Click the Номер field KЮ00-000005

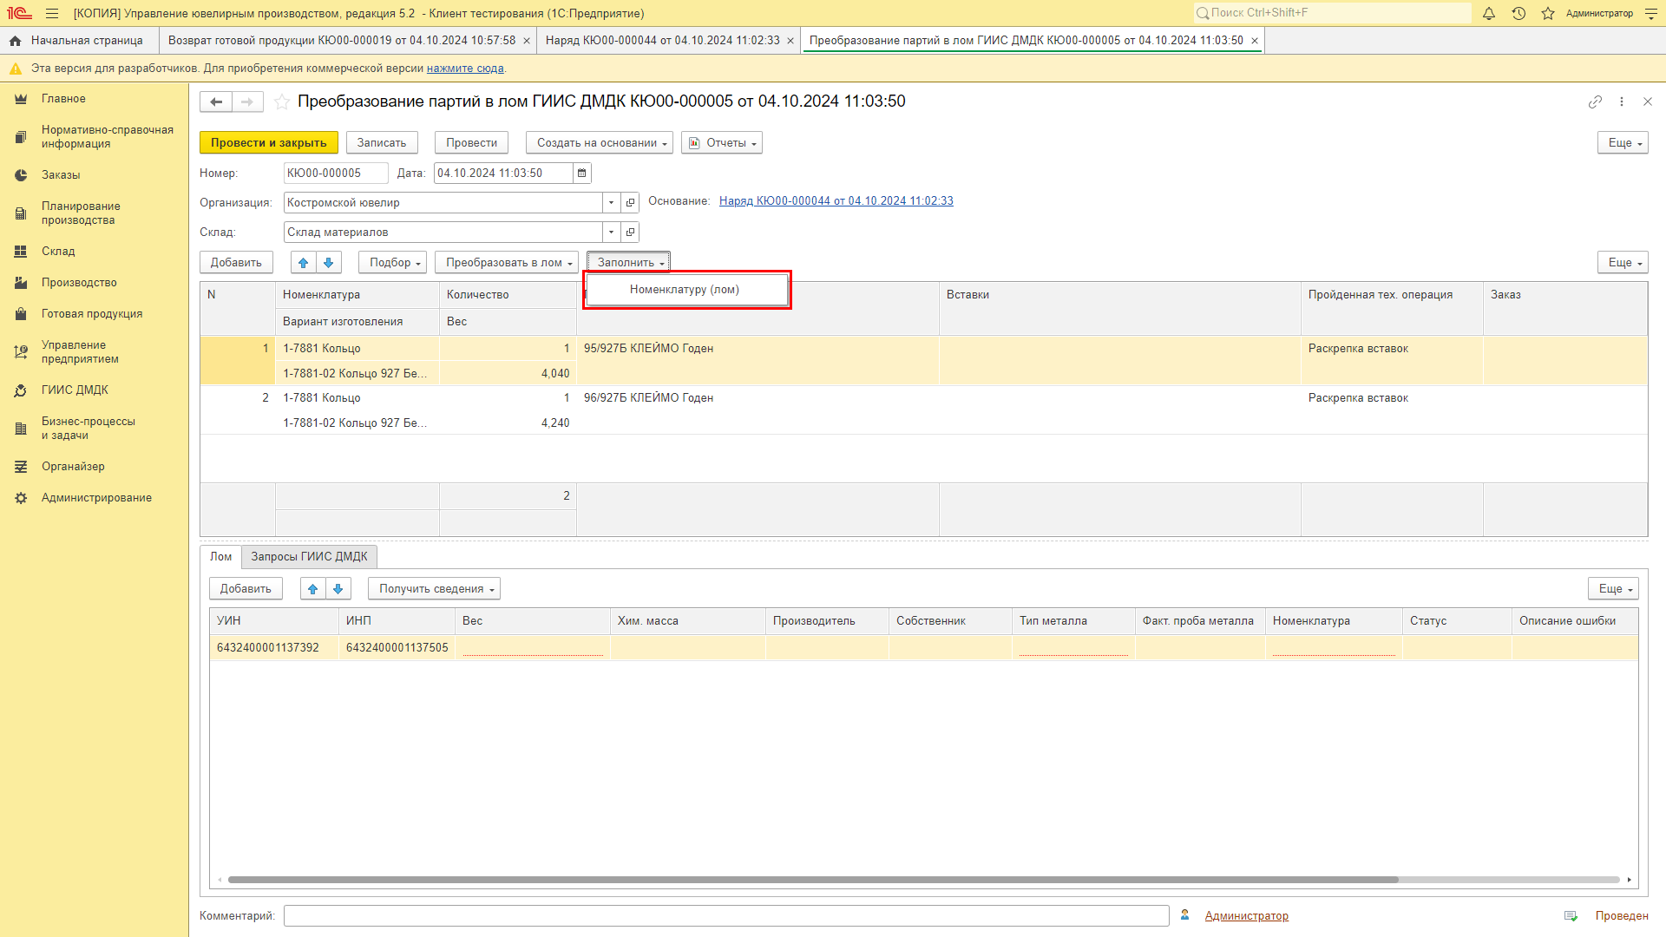[x=336, y=174]
